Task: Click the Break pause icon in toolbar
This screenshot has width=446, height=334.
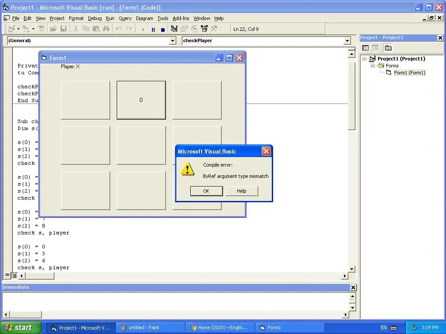Action: 153,29
